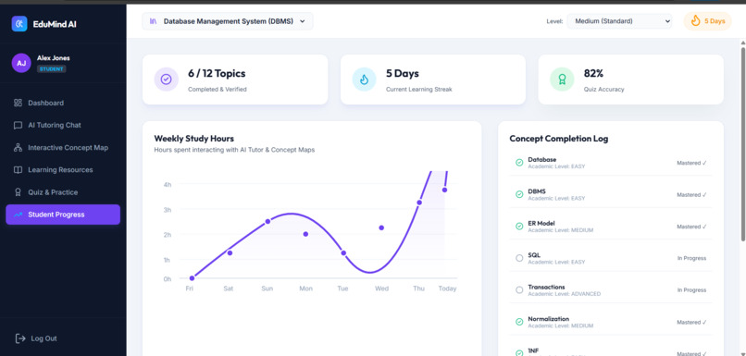The image size is (746, 356).
Task: Click the empty circle beside SQL
Action: point(519,258)
